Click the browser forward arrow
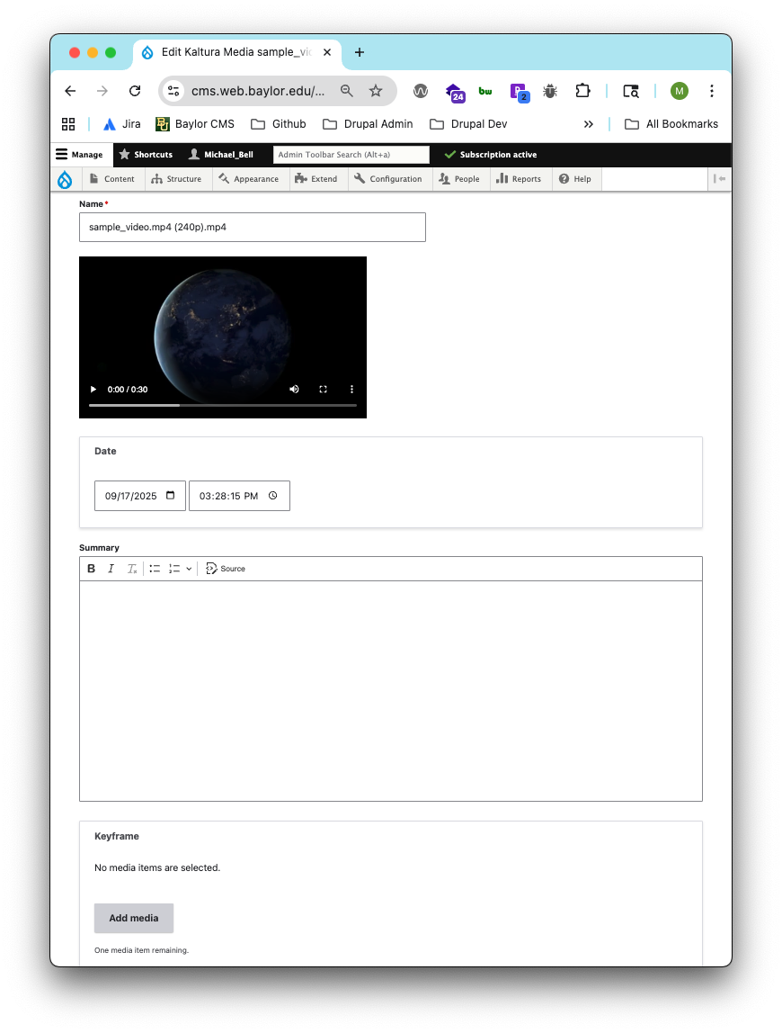The height and width of the screenshot is (1033, 782). 102,91
